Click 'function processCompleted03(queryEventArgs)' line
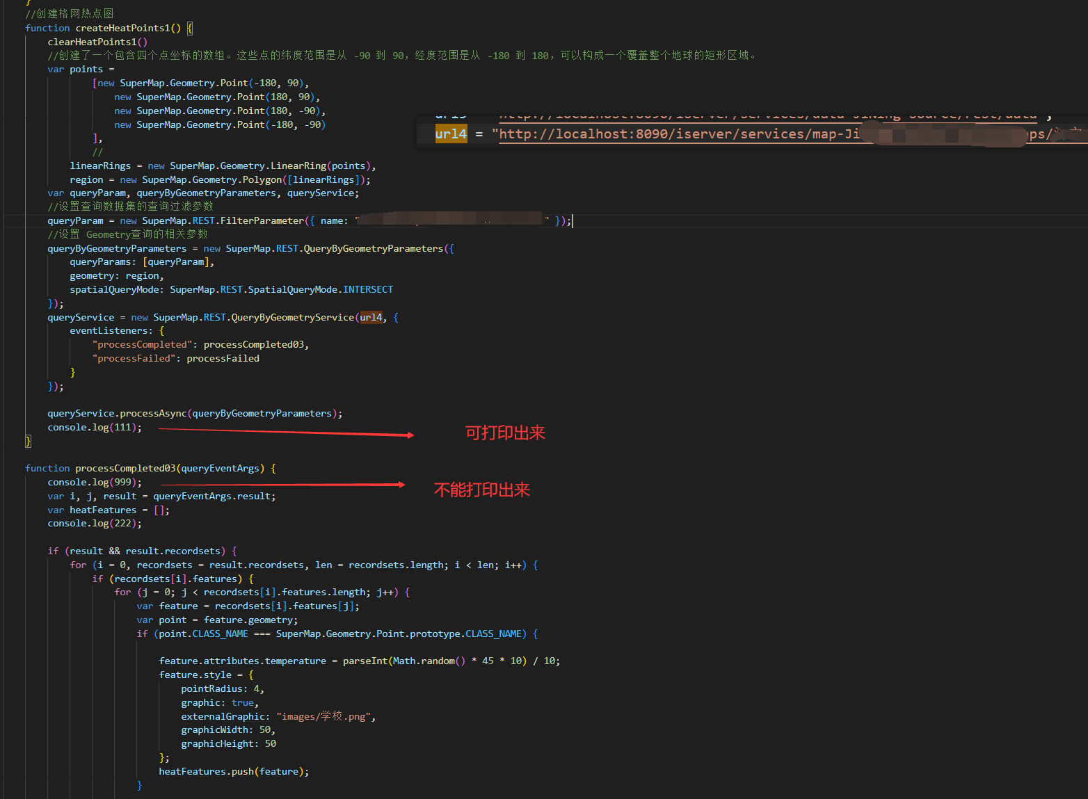The width and height of the screenshot is (1088, 799). (150, 468)
